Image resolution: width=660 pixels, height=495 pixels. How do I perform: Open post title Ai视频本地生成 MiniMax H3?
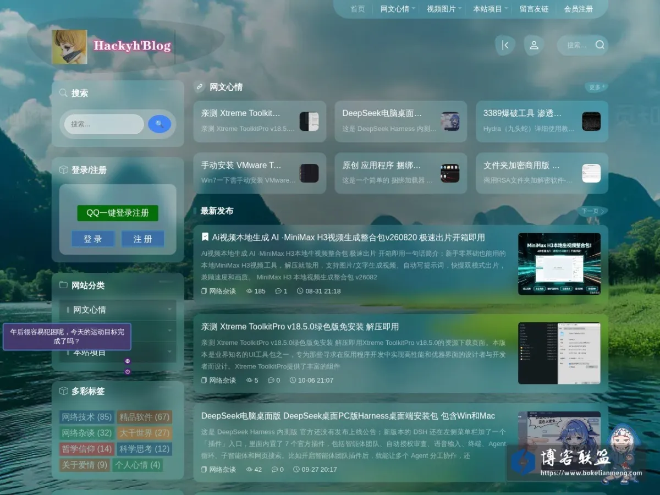click(x=349, y=237)
